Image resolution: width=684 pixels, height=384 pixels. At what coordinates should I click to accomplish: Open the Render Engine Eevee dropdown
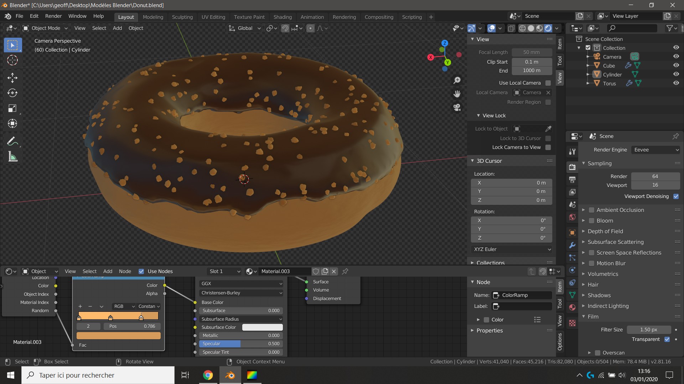point(655,150)
